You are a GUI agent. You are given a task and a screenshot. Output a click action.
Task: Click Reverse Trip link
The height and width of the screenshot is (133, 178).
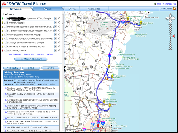tap(29, 54)
